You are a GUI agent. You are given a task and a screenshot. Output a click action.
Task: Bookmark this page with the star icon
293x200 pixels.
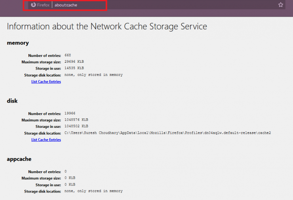(280, 5)
